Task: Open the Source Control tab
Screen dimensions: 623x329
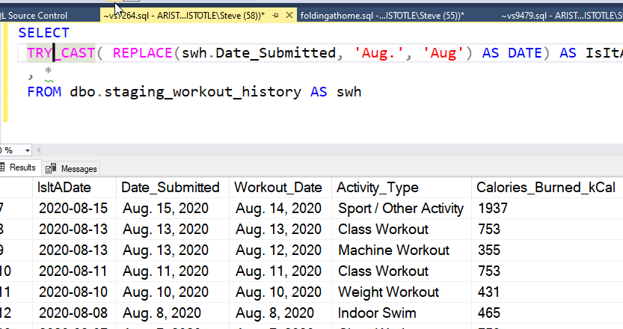Action: tap(37, 15)
